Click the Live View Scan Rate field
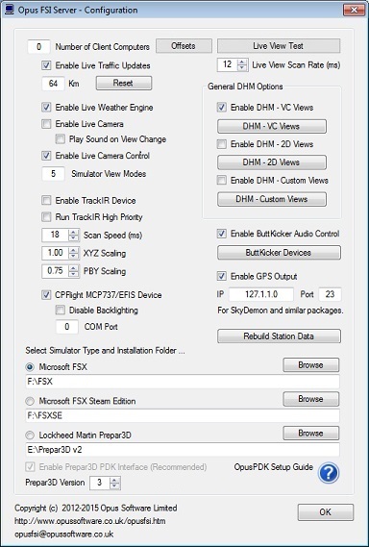This screenshot has height=547, width=369. click(x=228, y=64)
